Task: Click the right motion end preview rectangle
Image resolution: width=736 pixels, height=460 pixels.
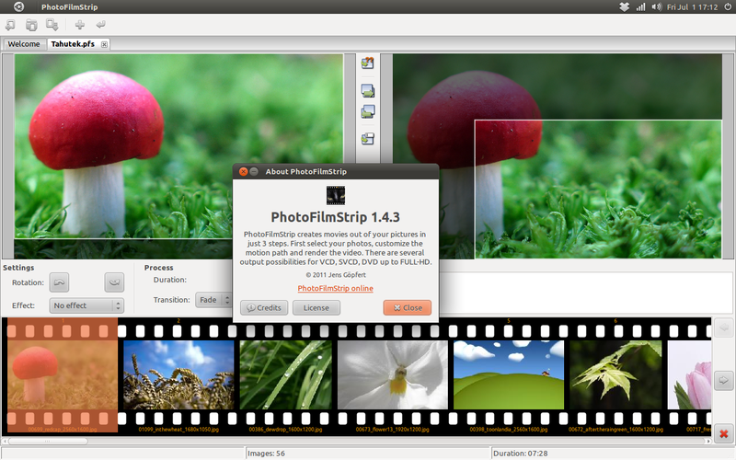Action: click(x=598, y=190)
